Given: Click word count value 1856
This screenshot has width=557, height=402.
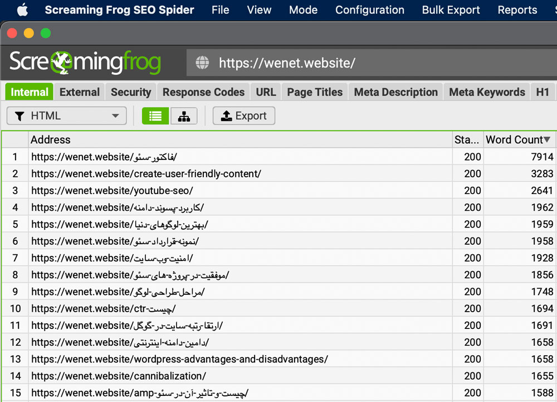Looking at the screenshot, I should pyautogui.click(x=542, y=275).
